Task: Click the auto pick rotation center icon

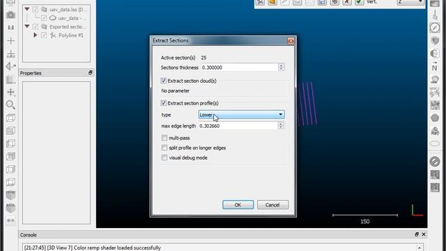Action: click(x=11, y=54)
